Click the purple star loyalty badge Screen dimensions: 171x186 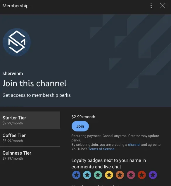[153, 175]
